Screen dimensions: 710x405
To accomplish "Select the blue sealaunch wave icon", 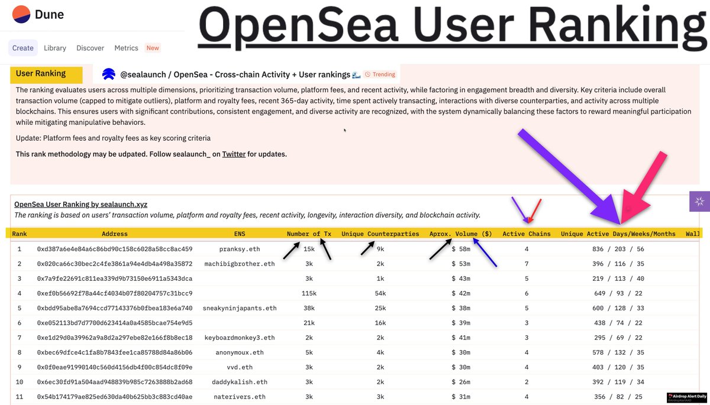I will [108, 73].
